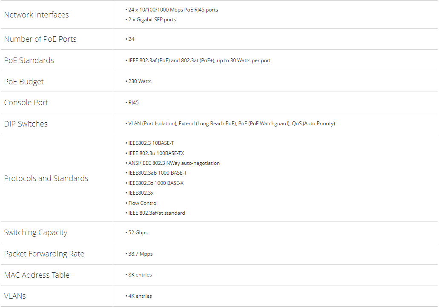Screen dimensions: 439x308
Task: Click the '230 Watts' value
Action: [x=140, y=81]
